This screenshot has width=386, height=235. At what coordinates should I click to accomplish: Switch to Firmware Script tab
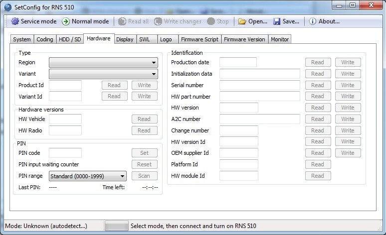tap(199, 39)
